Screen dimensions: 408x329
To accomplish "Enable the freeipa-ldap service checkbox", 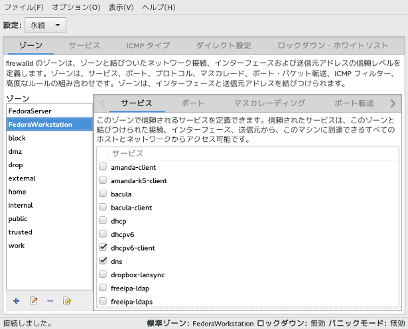I will point(103,288).
